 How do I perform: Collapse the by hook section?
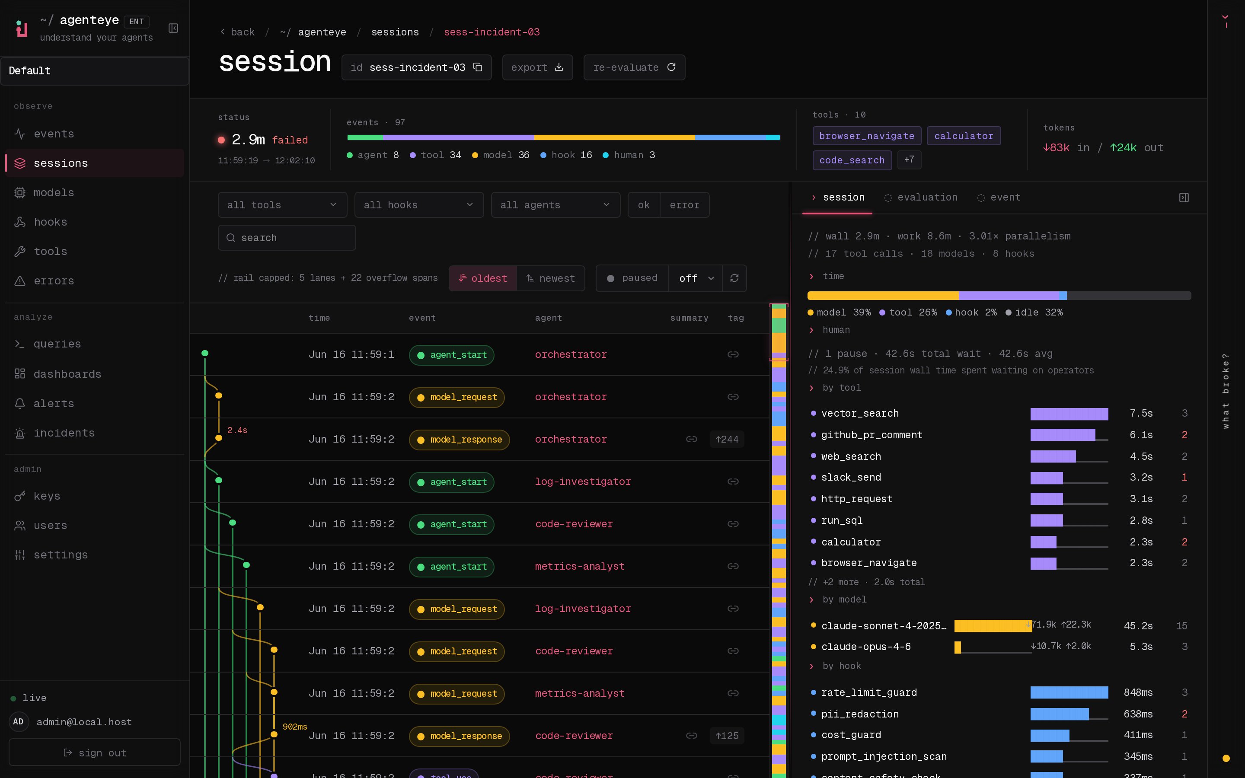835,666
